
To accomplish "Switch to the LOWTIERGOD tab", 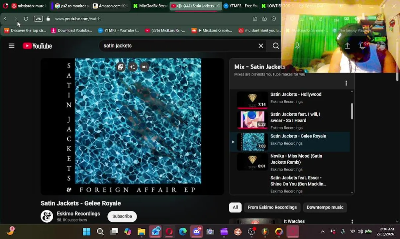I will tap(278, 6).
